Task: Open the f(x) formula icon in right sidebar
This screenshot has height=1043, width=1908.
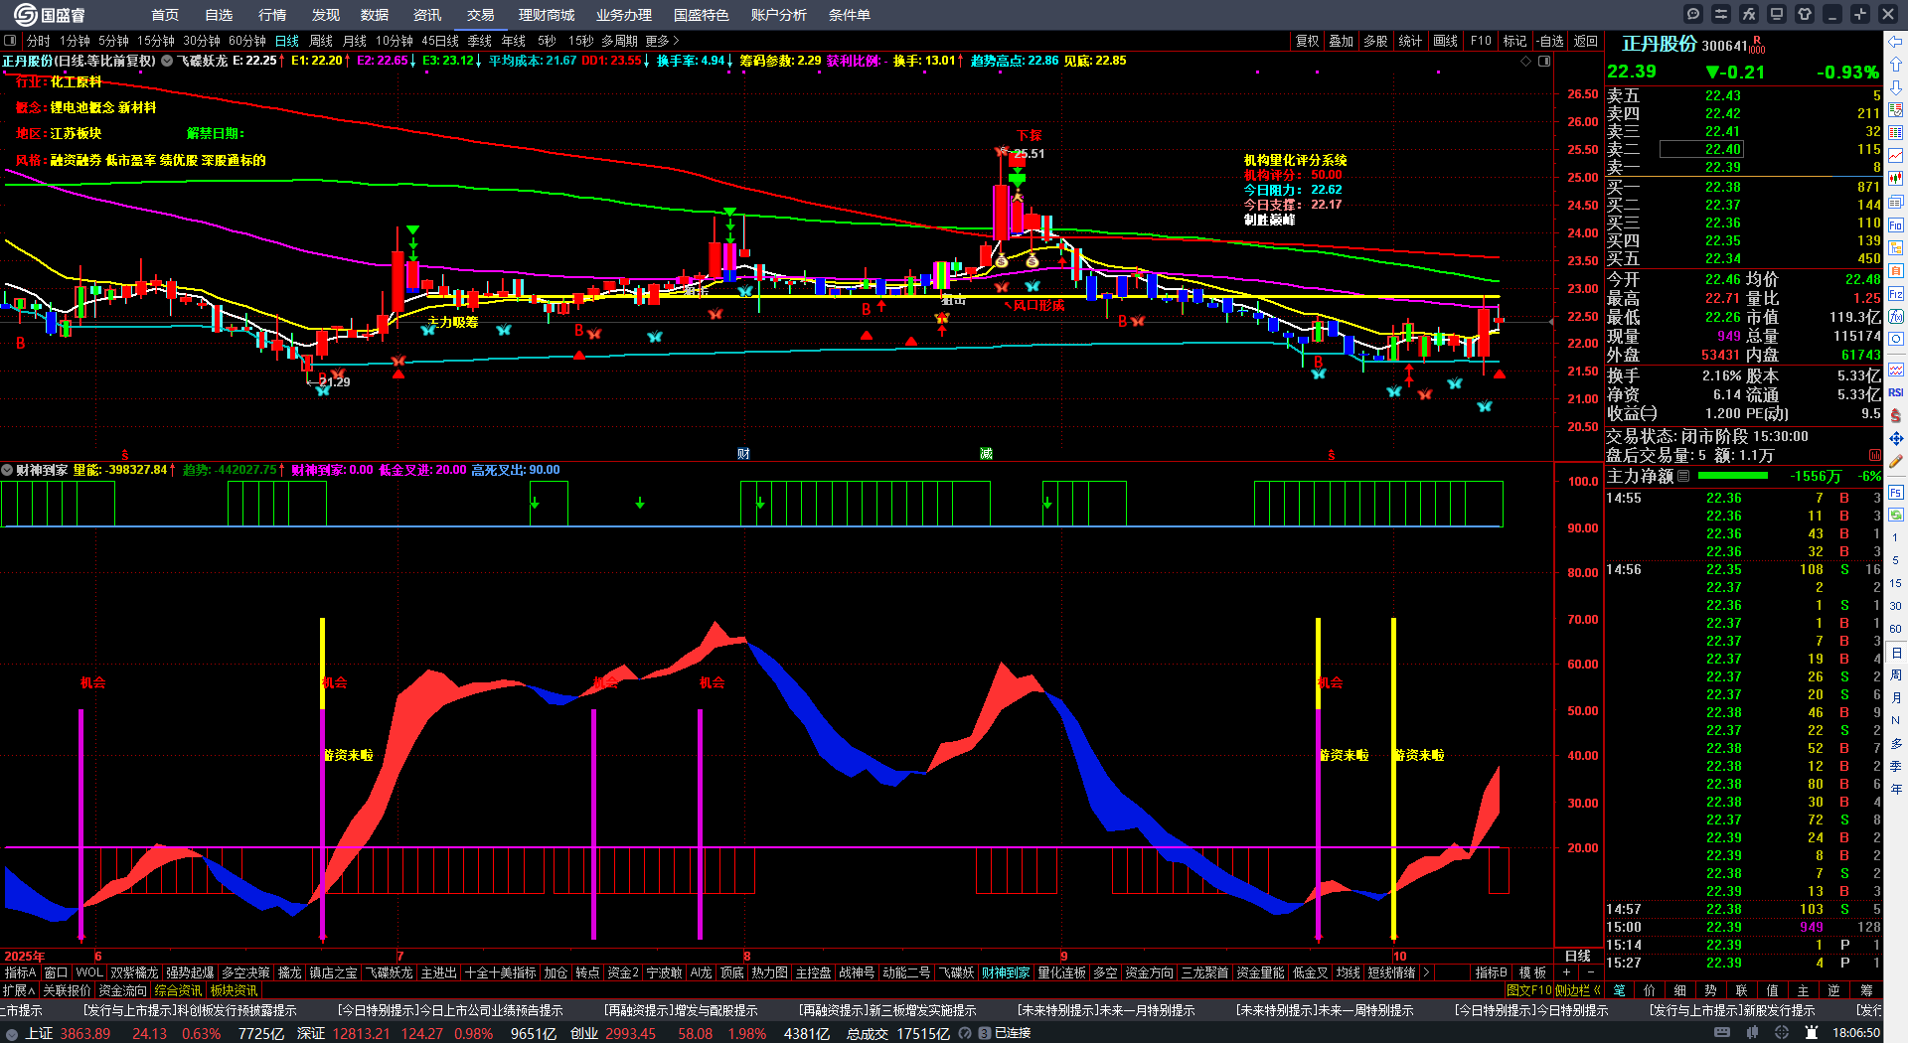Action: click(1896, 317)
